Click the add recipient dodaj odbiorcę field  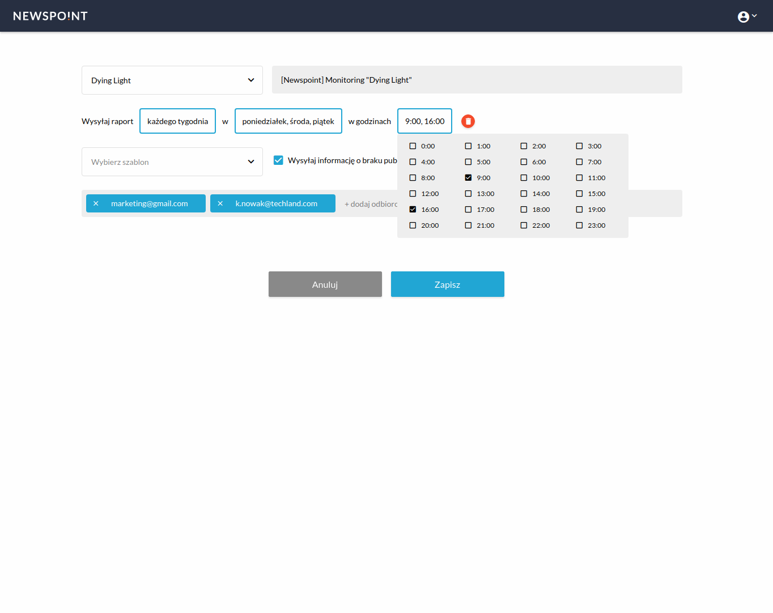coord(370,204)
